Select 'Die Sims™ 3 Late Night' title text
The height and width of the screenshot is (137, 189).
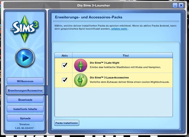105,63
